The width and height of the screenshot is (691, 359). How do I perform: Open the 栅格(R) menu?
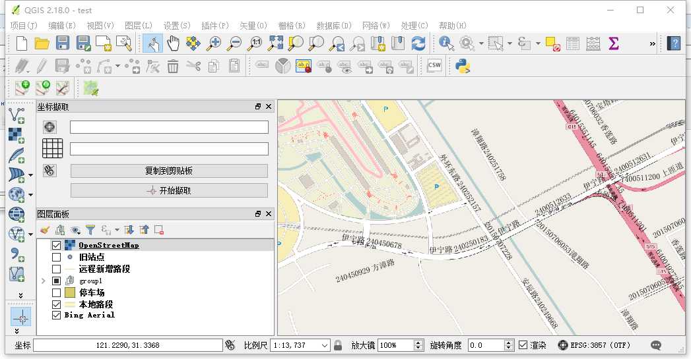click(292, 26)
